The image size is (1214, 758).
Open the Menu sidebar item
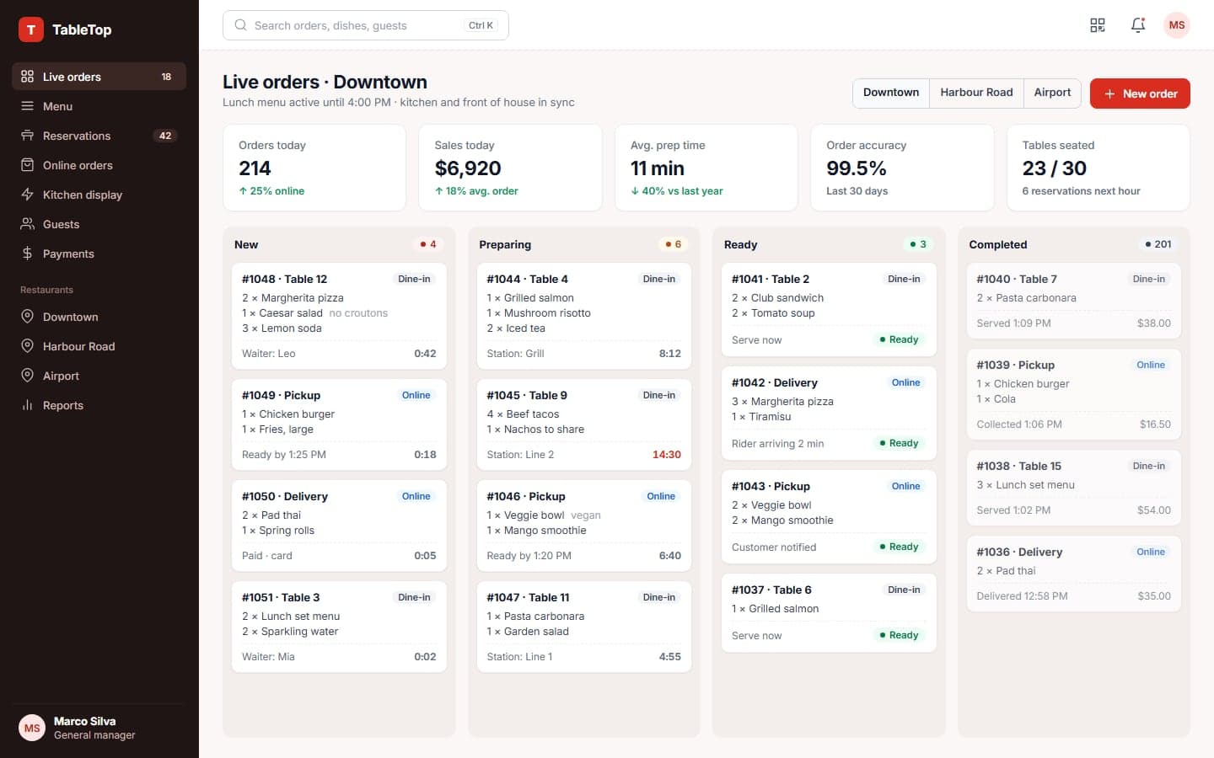coord(99,106)
